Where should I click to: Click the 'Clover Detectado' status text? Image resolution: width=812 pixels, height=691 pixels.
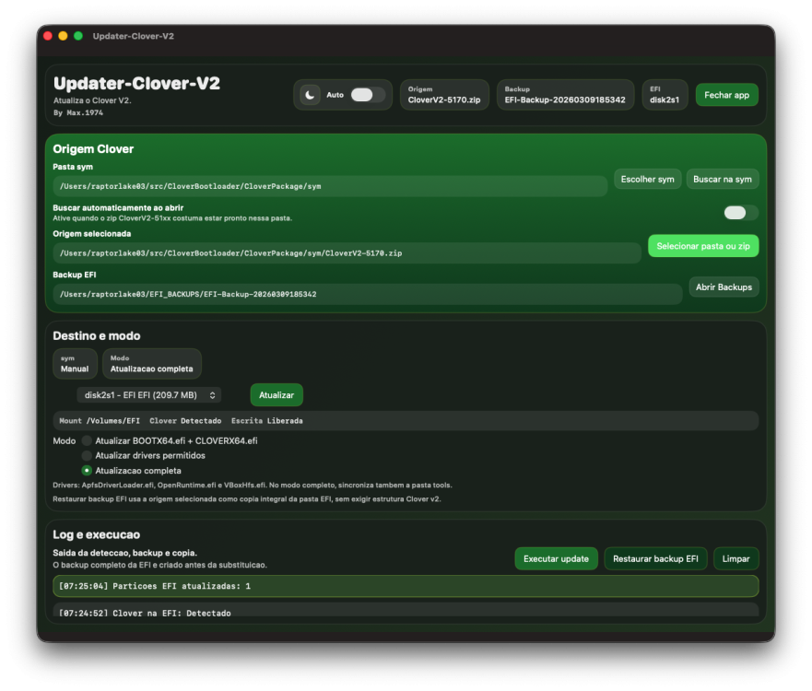pyautogui.click(x=185, y=421)
